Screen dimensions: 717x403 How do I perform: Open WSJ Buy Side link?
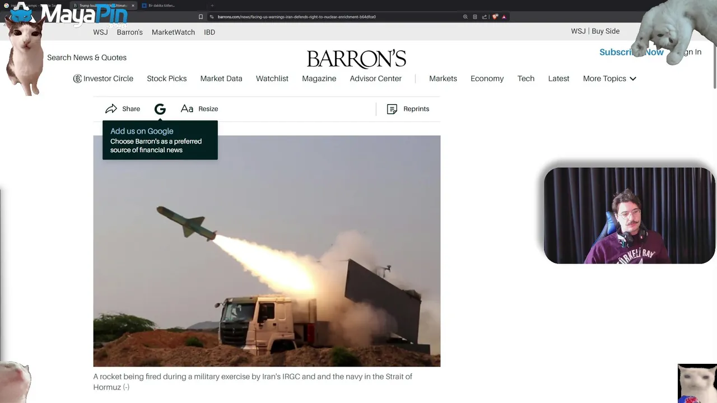click(595, 31)
